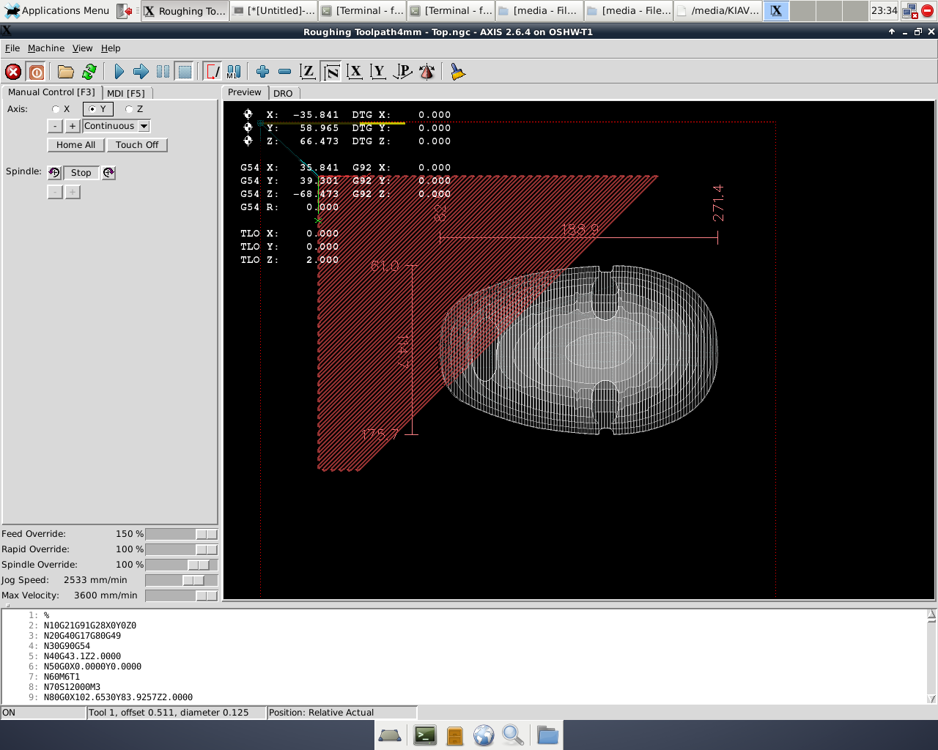Open the DRO tab in preview area
The width and height of the screenshot is (938, 750).
tap(284, 93)
